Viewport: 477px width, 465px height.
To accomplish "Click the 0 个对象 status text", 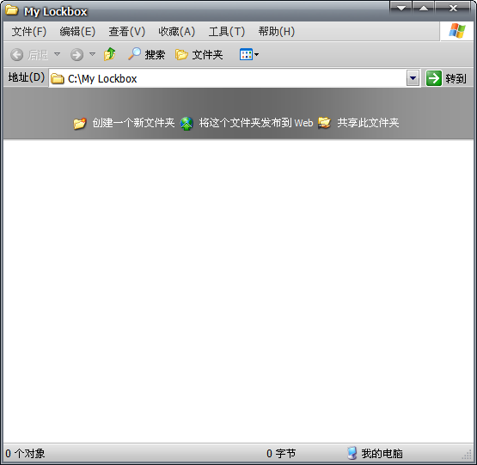I will (25, 454).
